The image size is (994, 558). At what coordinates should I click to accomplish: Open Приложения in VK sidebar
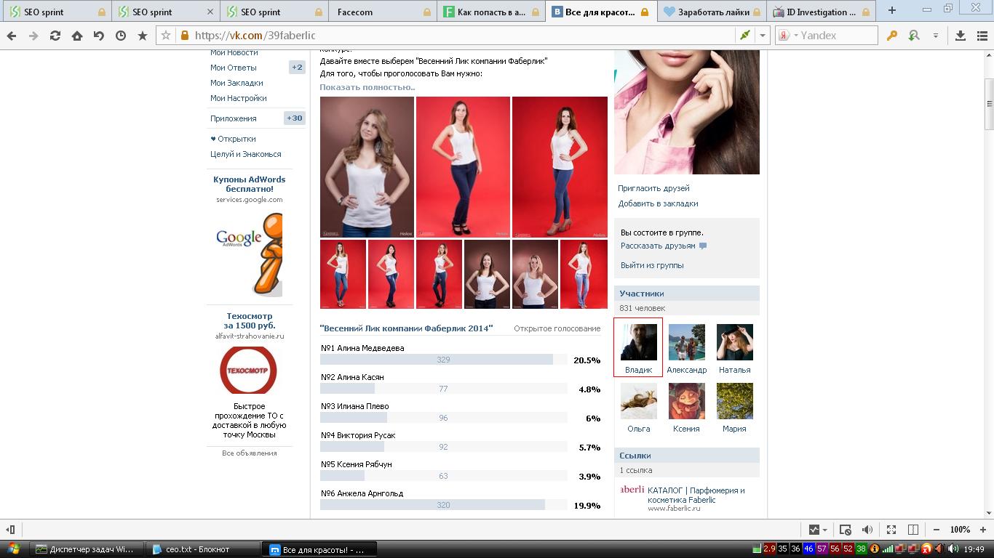coord(234,118)
